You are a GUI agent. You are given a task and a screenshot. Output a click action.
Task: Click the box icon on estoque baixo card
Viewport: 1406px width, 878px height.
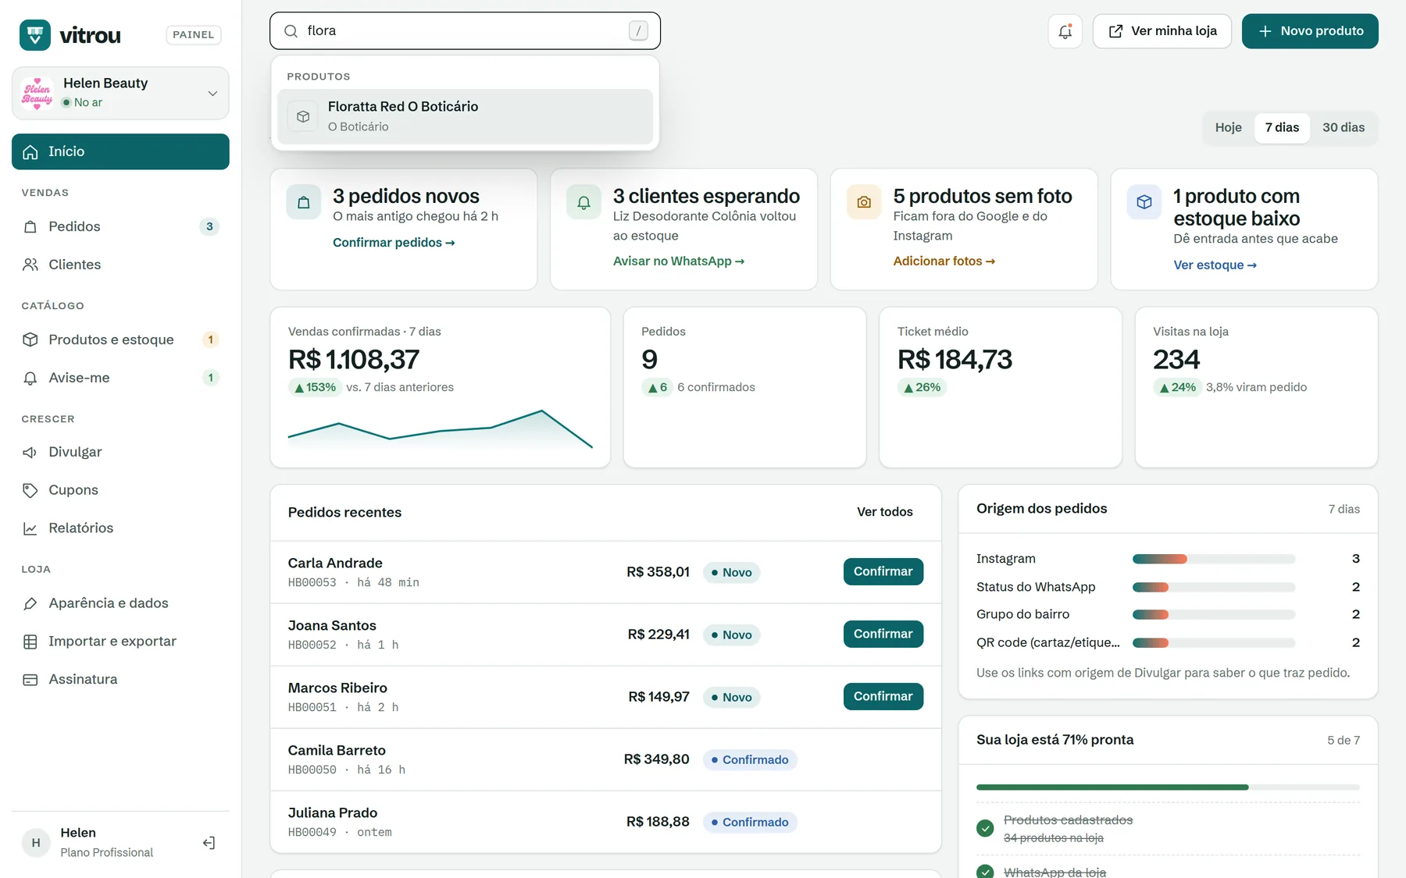pyautogui.click(x=1144, y=202)
